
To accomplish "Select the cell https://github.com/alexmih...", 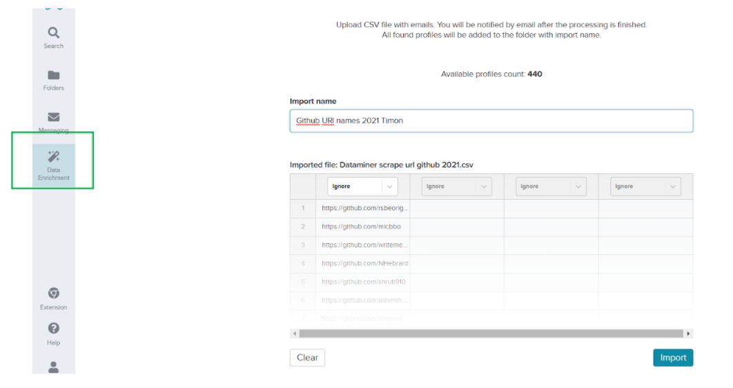I will (x=363, y=300).
